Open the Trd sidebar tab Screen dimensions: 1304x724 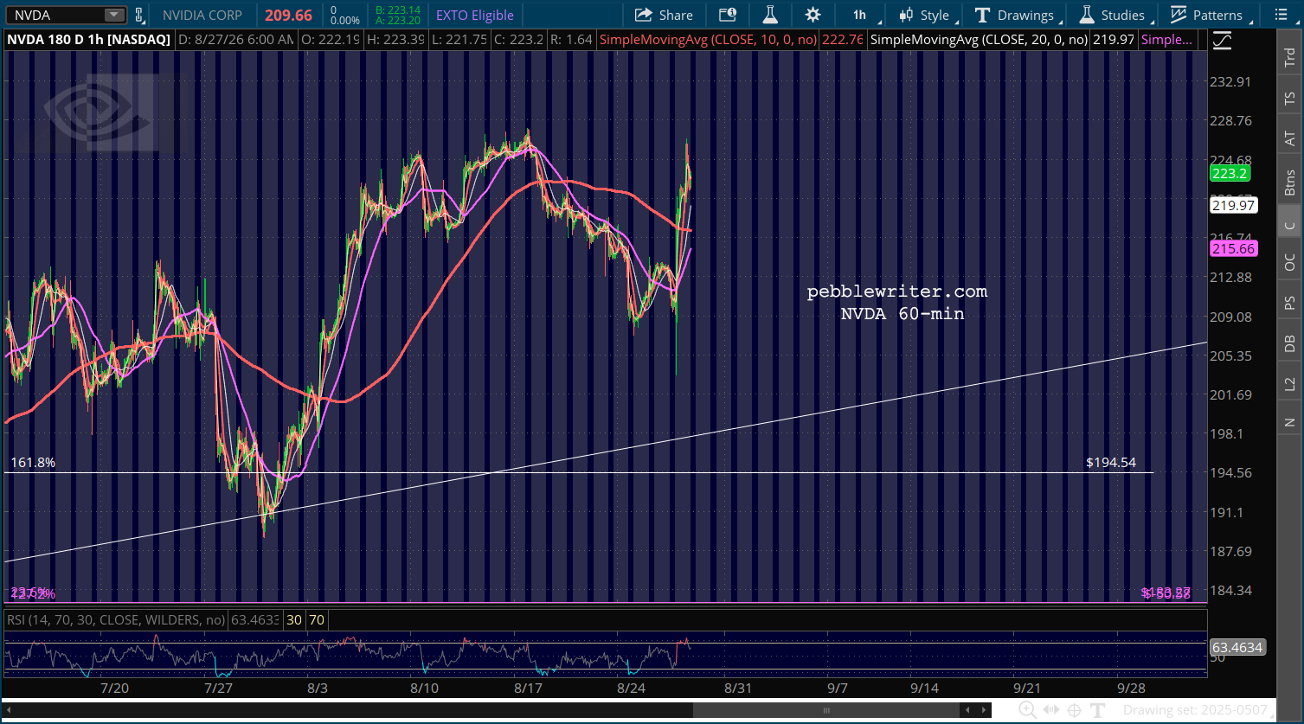[x=1289, y=58]
